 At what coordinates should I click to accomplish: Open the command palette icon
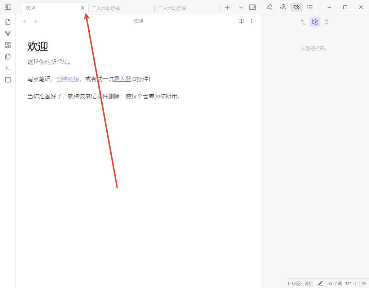click(8, 68)
